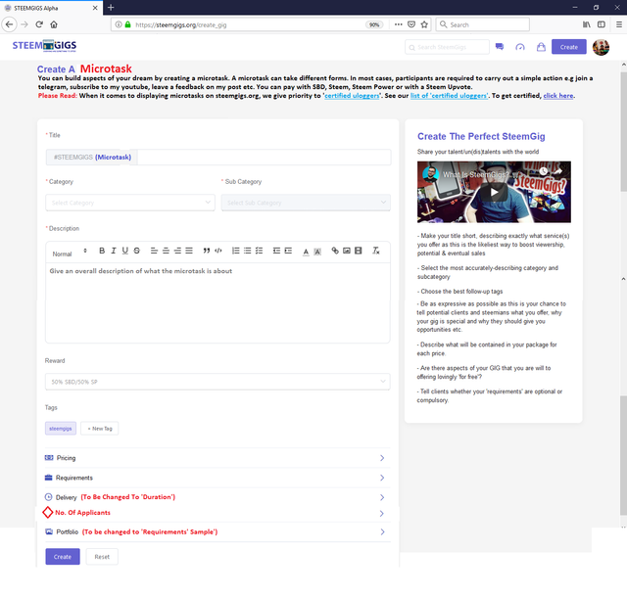Insert a hyperlink in the description
Screen dimensions: 627x597
pyautogui.click(x=335, y=251)
